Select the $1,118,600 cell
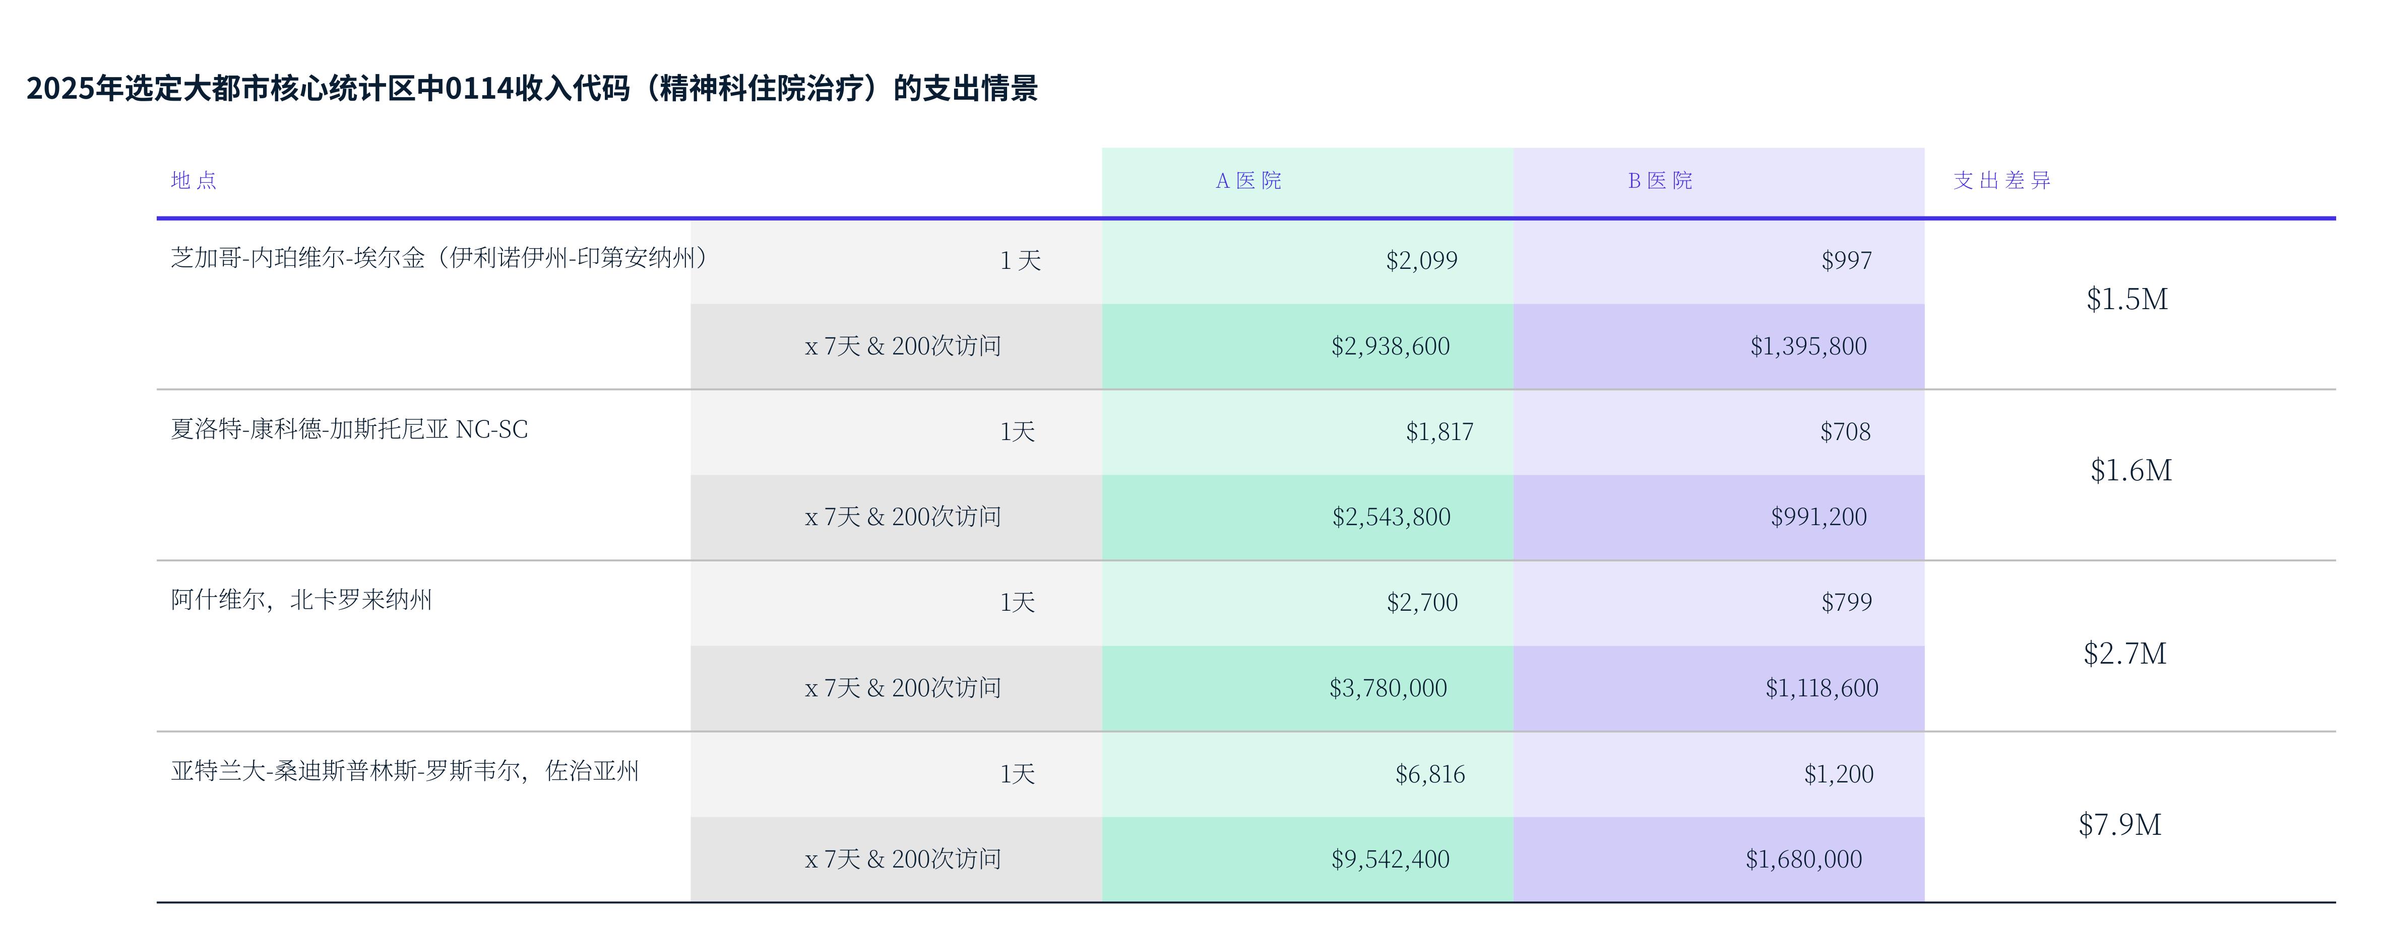The width and height of the screenshot is (2383, 936). pos(1822,688)
